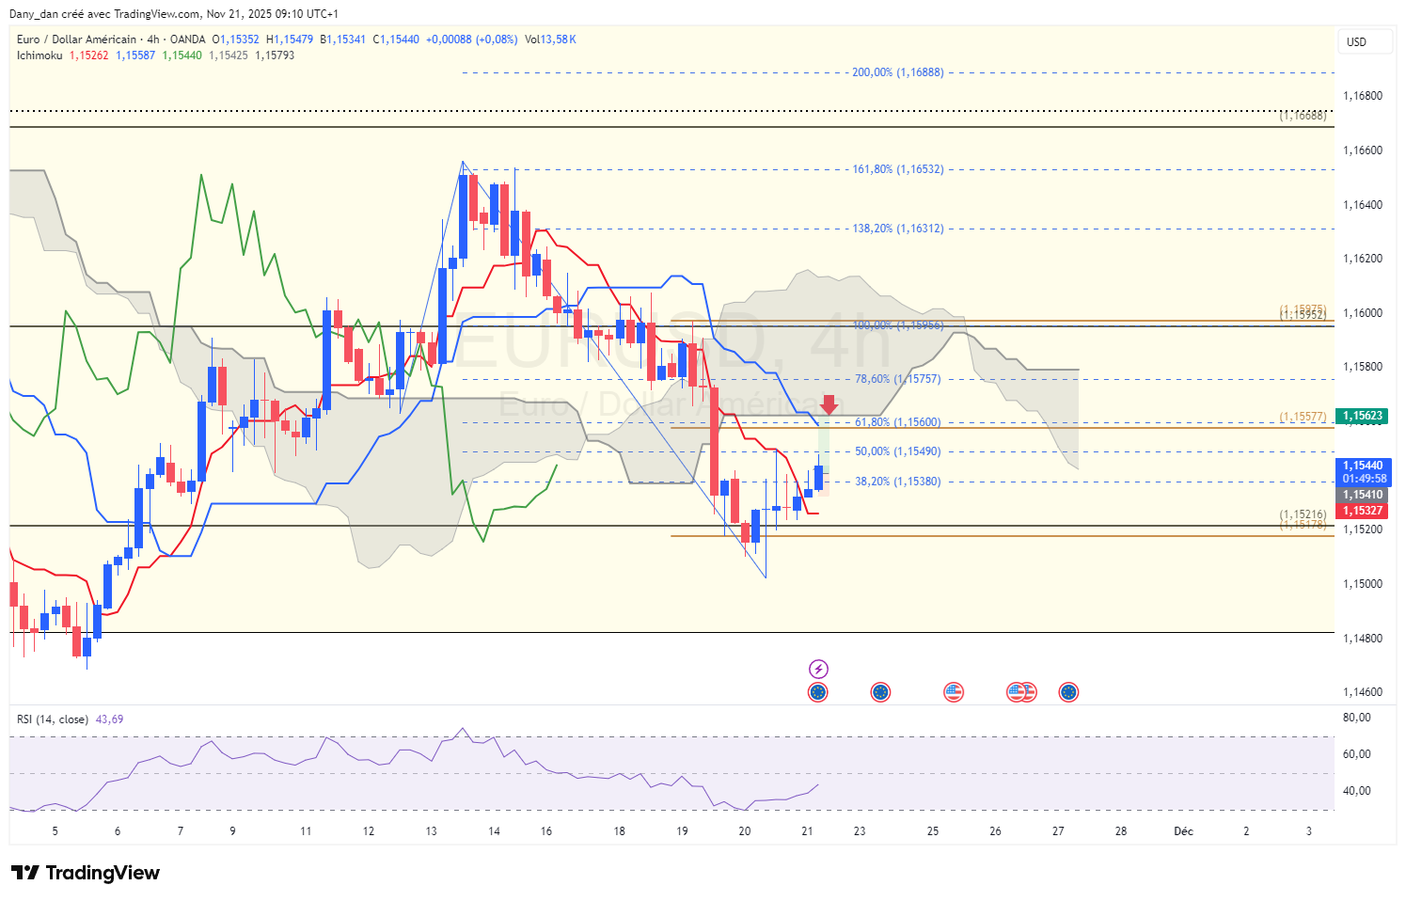This screenshot has width=1406, height=901.
Task: Click the 'Euro / Dollar Américain' symbol title
Action: 76,40
